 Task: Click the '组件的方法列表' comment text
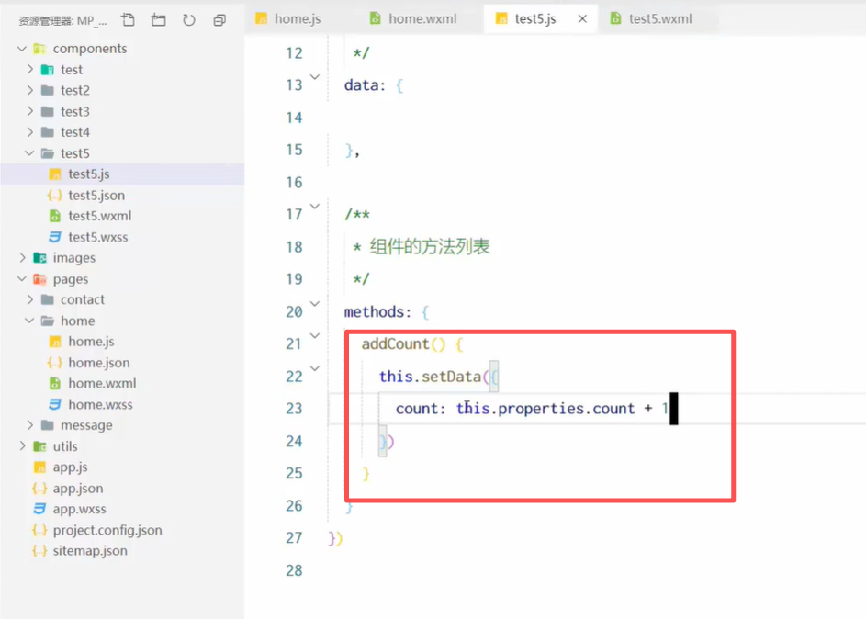coord(430,246)
